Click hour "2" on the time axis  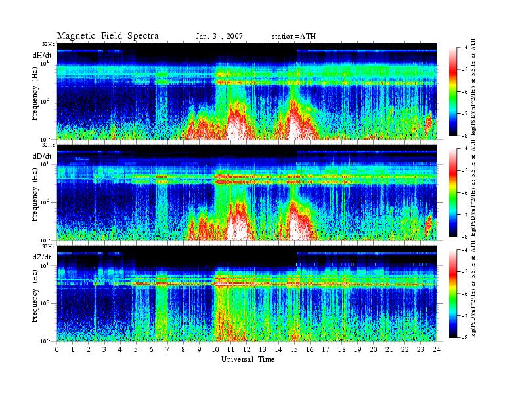click(89, 349)
